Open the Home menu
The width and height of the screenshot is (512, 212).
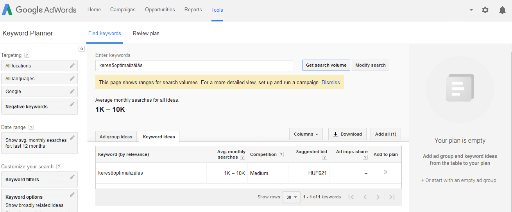(x=94, y=10)
